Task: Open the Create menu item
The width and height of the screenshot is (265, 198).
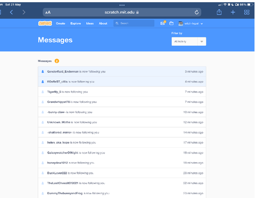Action: [x=61, y=24]
